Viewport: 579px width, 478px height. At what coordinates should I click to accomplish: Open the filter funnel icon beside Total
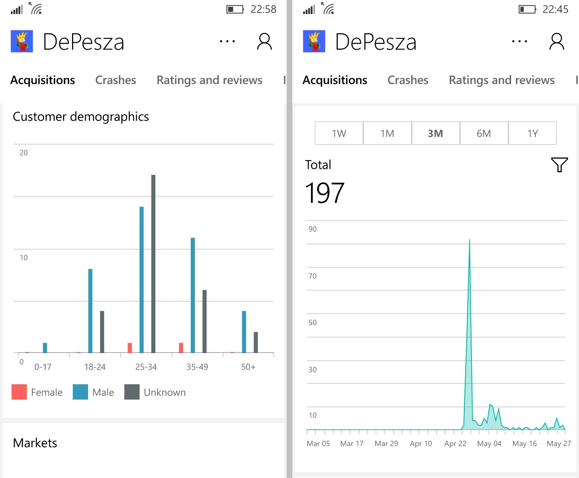coord(559,165)
